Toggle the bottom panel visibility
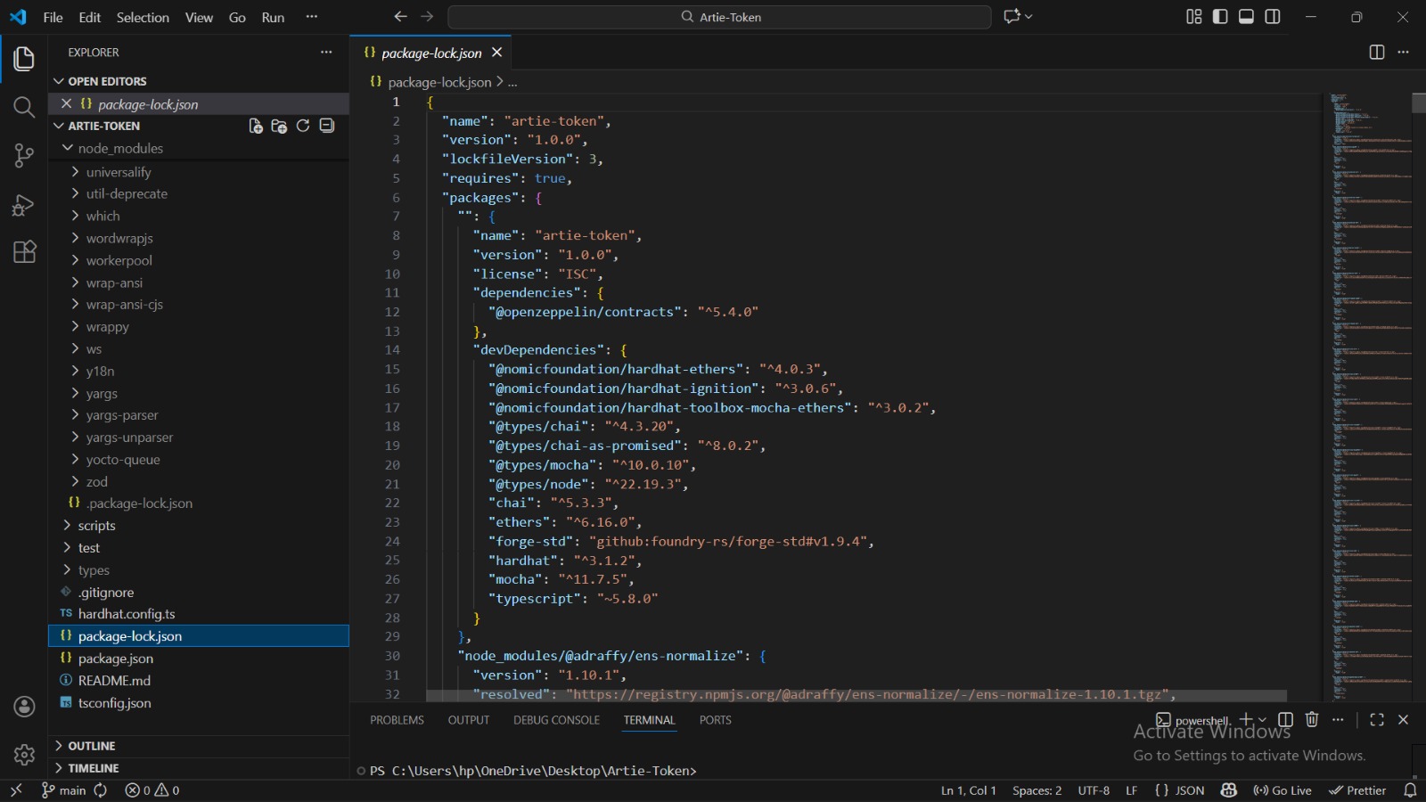This screenshot has width=1426, height=802. point(1246,17)
